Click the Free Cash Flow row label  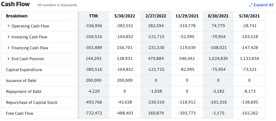point(20,114)
